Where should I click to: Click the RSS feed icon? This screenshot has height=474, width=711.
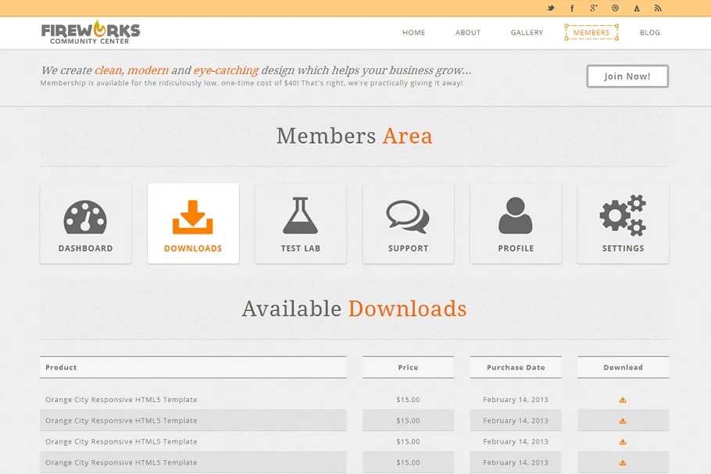coord(658,9)
